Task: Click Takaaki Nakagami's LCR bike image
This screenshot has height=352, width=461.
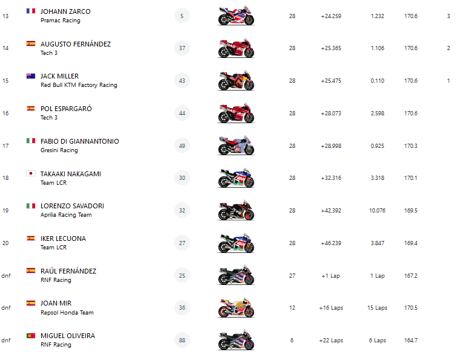Action: tap(236, 178)
